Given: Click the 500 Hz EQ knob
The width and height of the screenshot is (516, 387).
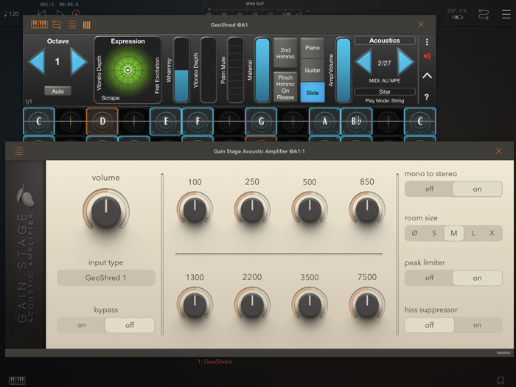Looking at the screenshot, I should point(310,209).
